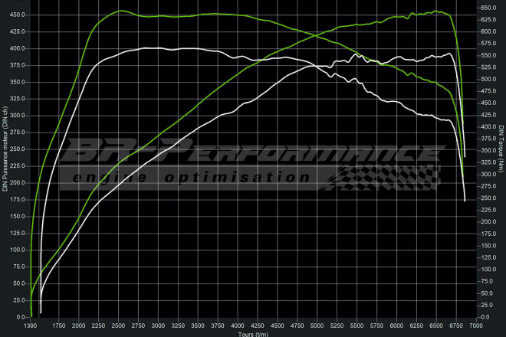506x337 pixels.
Task: Click the 'DIN Torque (Nm)' axis title
Action: [501, 149]
